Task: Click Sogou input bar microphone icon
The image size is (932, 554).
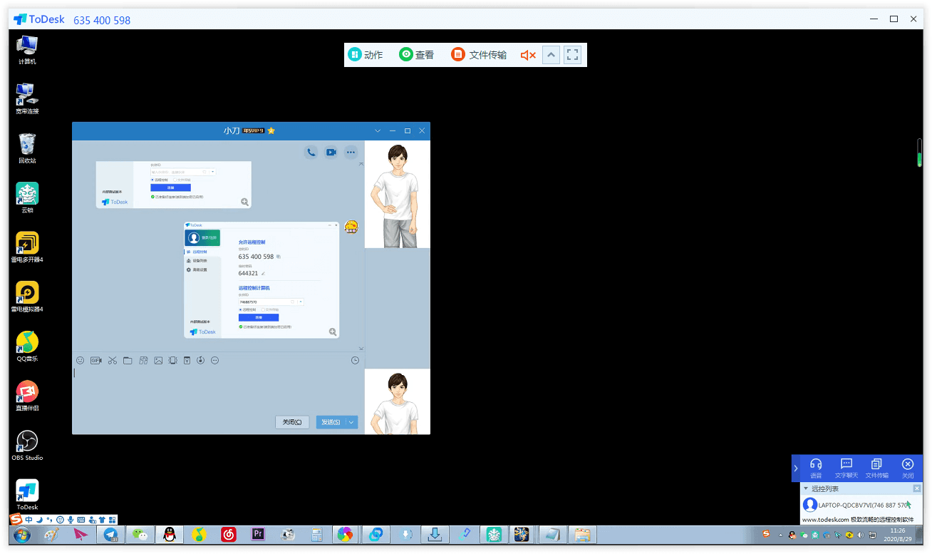Action: [71, 519]
